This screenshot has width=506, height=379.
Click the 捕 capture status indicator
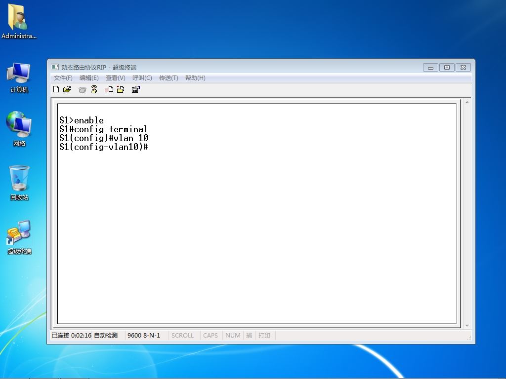click(249, 335)
